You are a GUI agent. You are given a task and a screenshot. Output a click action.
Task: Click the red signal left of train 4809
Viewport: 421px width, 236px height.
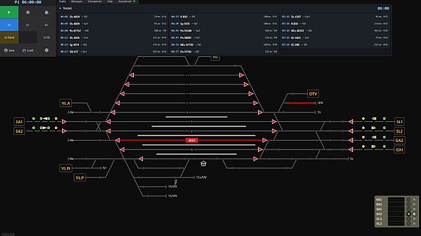tap(118, 140)
